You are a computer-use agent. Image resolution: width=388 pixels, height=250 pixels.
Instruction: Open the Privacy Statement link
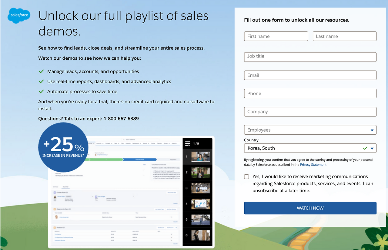tap(313, 165)
